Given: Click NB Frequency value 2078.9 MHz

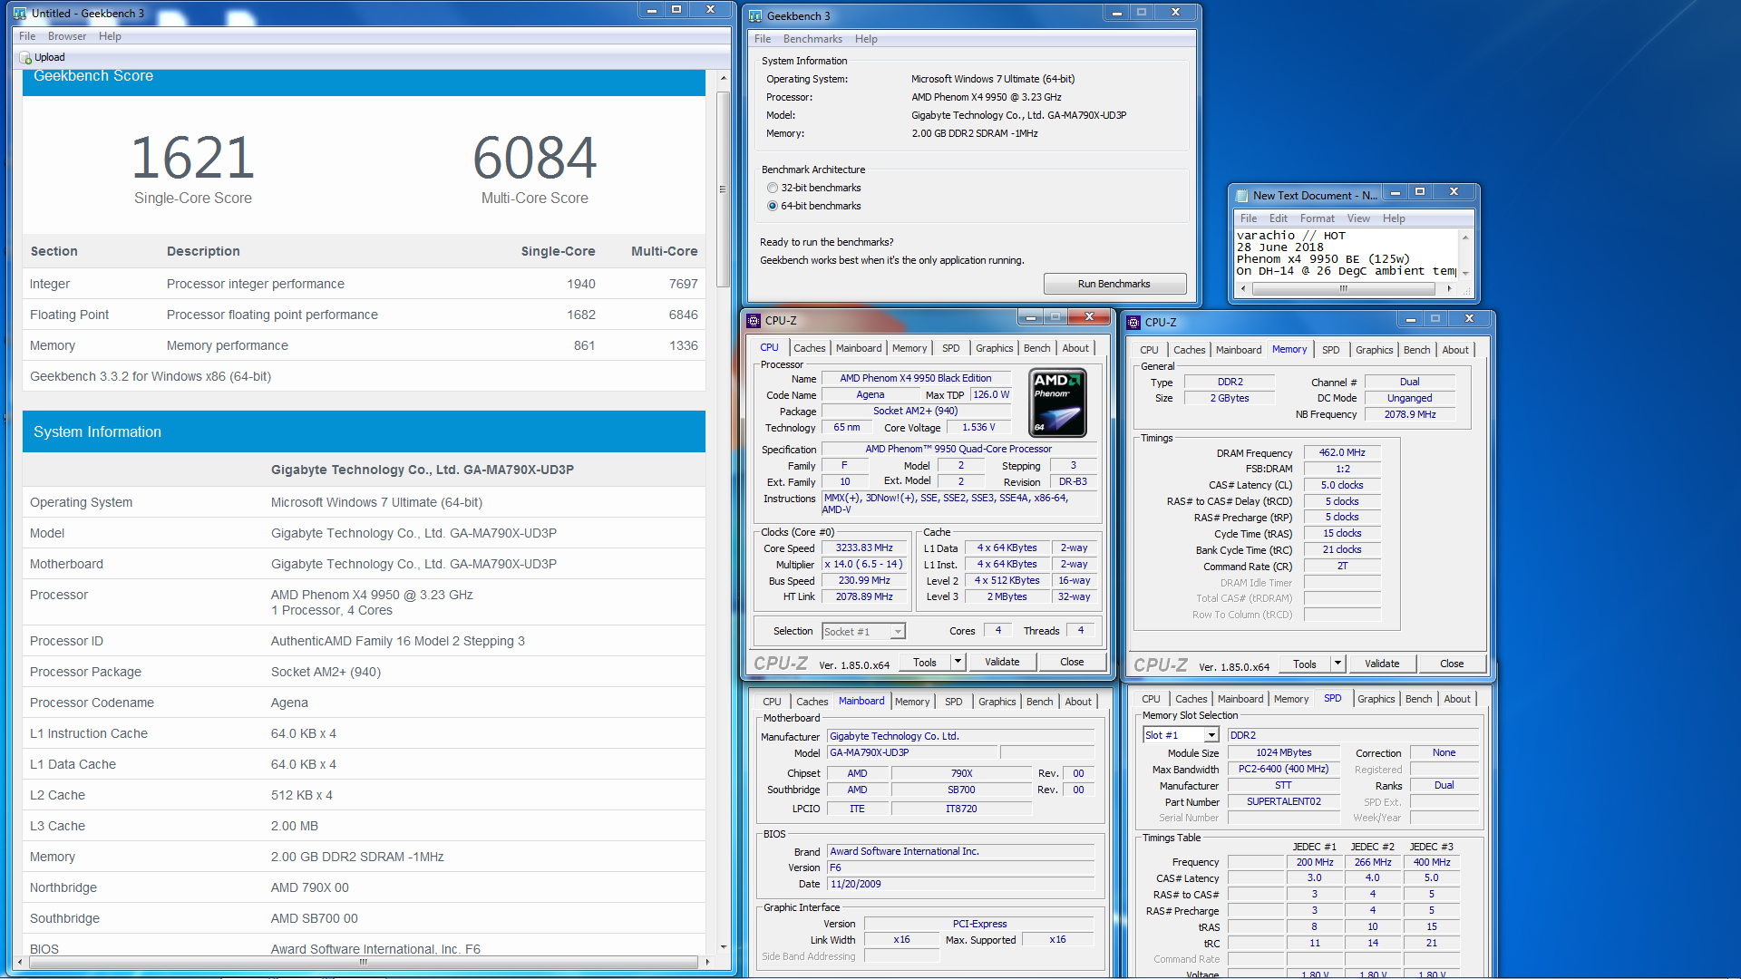Looking at the screenshot, I should click(x=1409, y=415).
